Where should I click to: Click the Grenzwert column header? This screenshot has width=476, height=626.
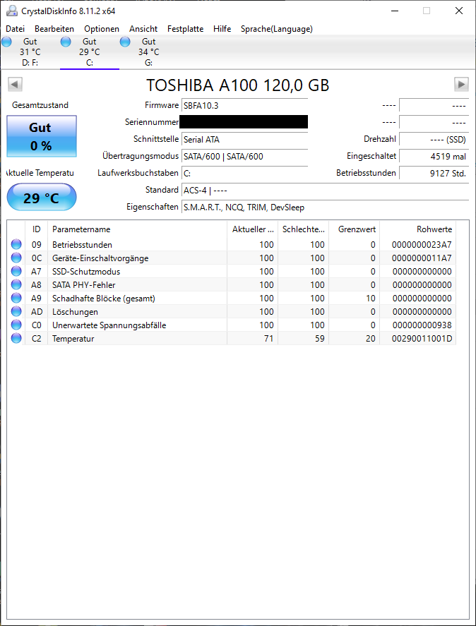pos(354,229)
